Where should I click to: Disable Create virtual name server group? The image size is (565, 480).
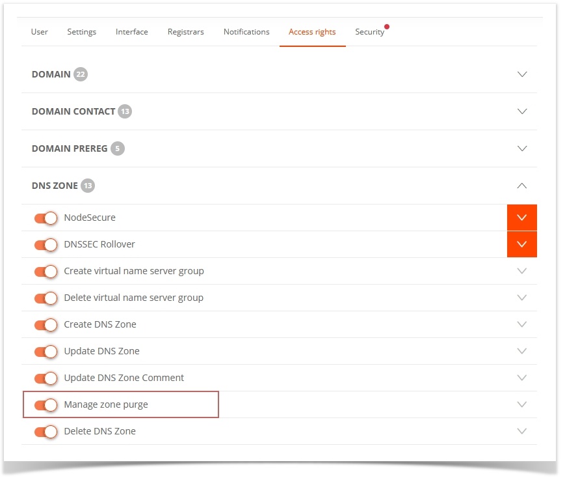[x=46, y=272]
